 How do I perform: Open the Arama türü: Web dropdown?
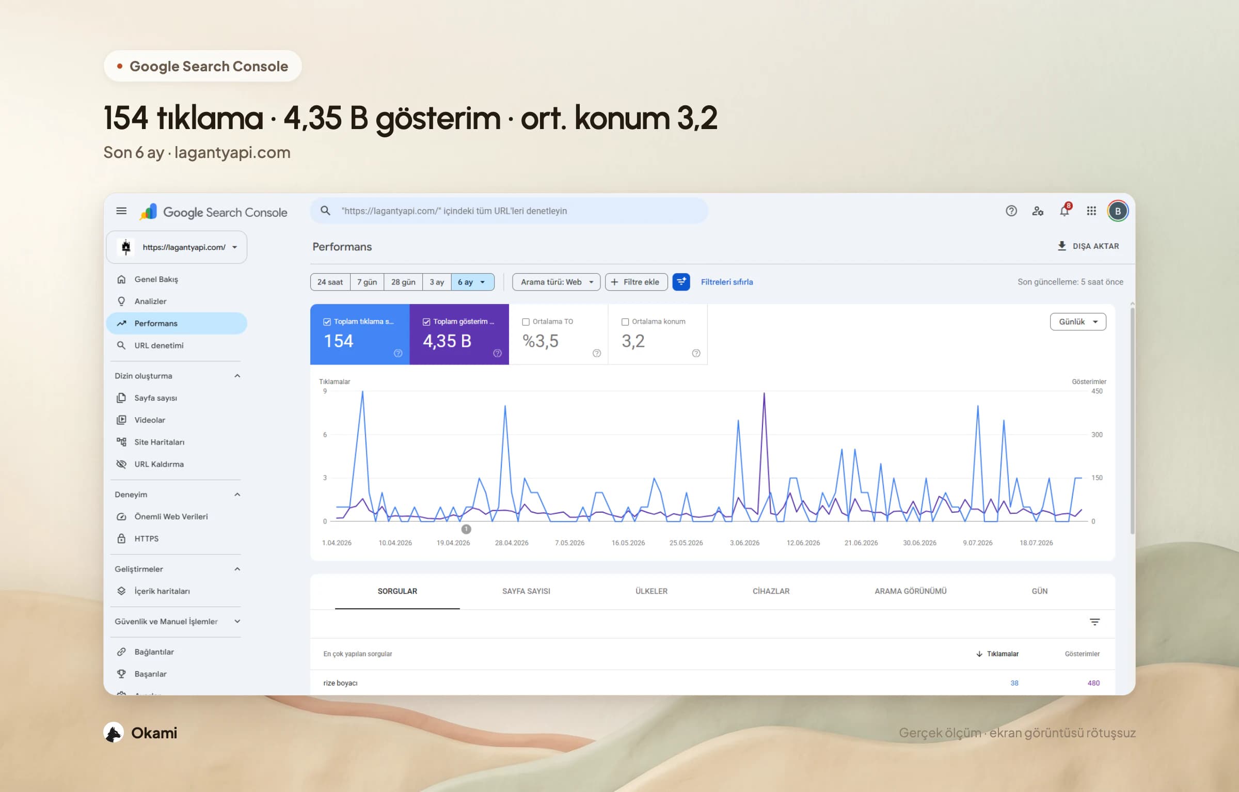(556, 282)
